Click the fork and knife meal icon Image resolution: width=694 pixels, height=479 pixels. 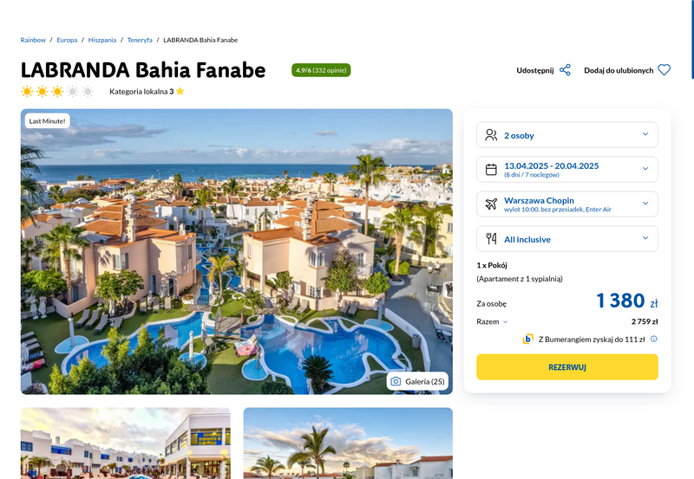[491, 238]
